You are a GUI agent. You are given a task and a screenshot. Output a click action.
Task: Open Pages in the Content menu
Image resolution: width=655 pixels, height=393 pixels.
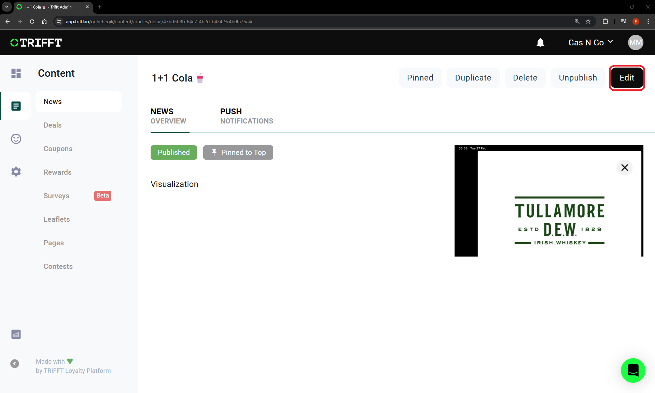[54, 243]
